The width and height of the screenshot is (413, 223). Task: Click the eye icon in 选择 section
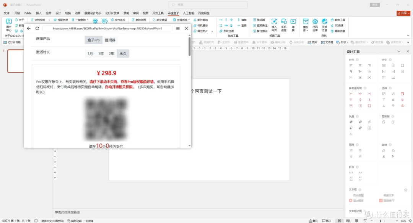[402, 106]
